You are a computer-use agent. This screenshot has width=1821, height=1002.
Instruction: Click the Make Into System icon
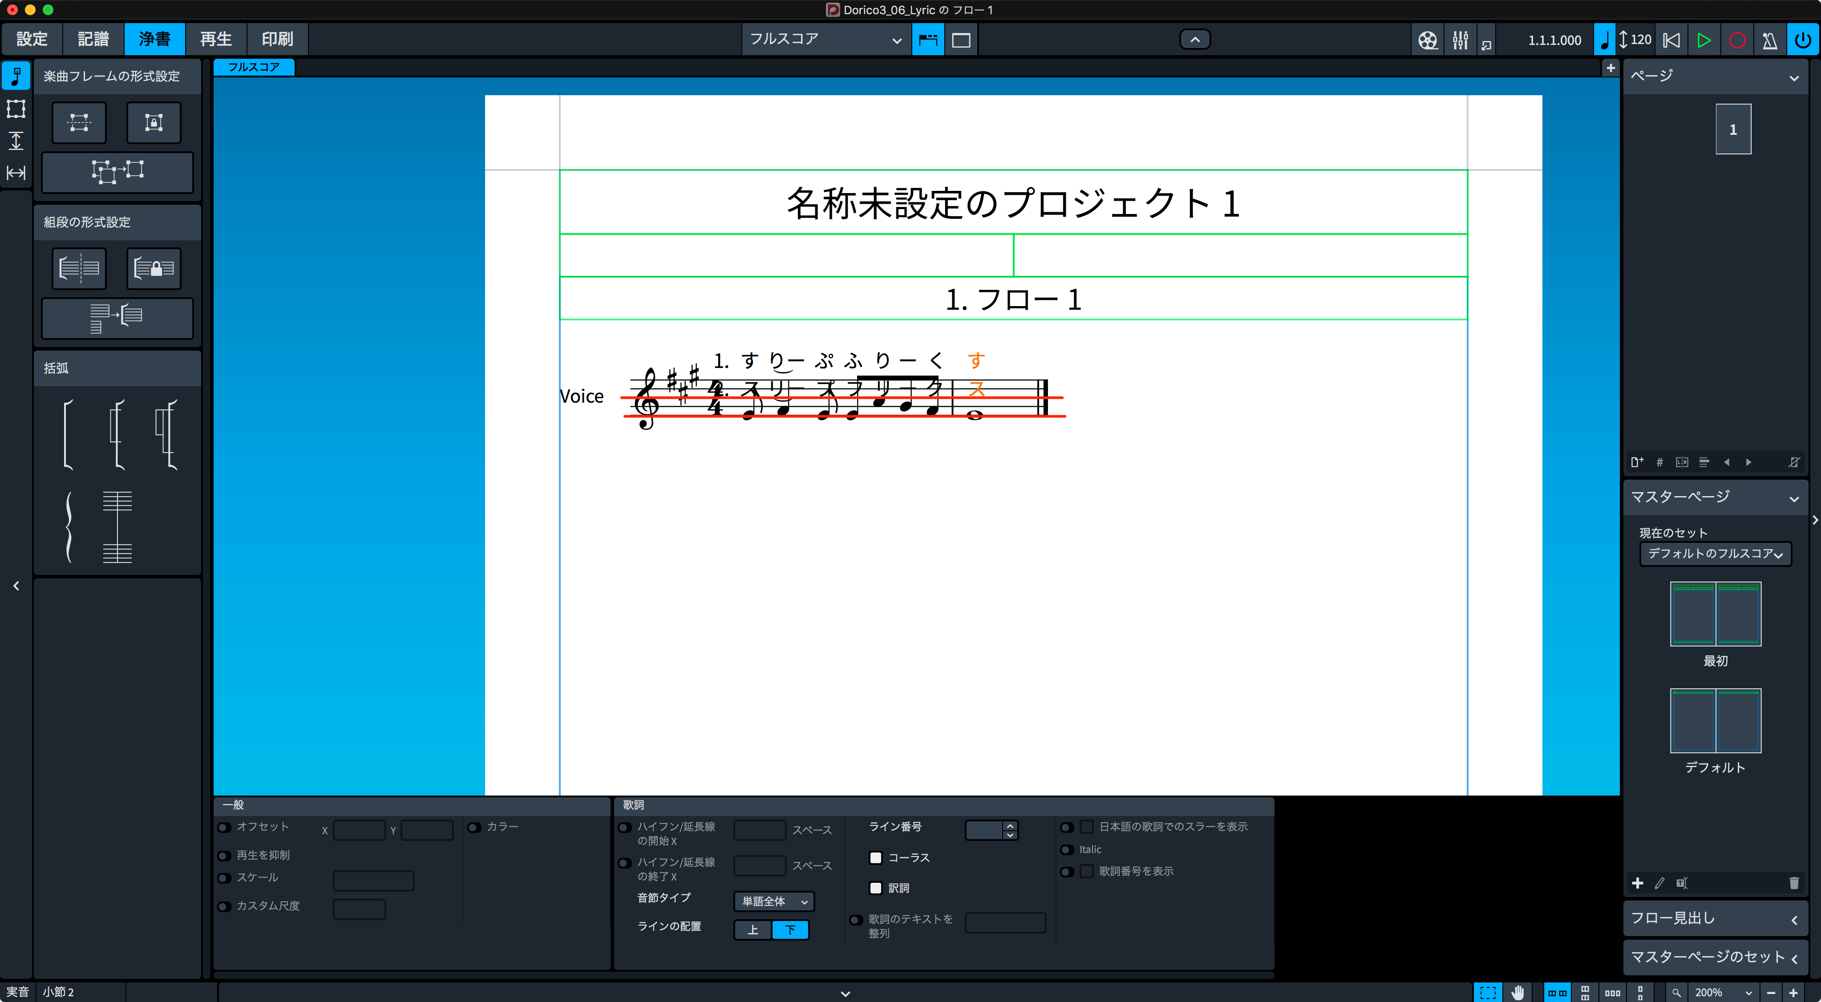117,318
